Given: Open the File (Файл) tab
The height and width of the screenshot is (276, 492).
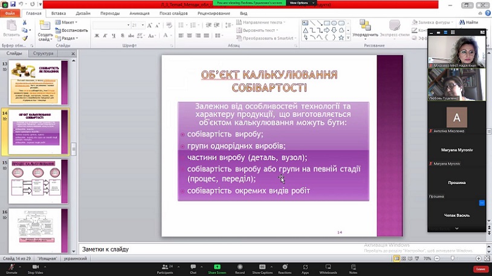Looking at the screenshot, I should coord(10,13).
